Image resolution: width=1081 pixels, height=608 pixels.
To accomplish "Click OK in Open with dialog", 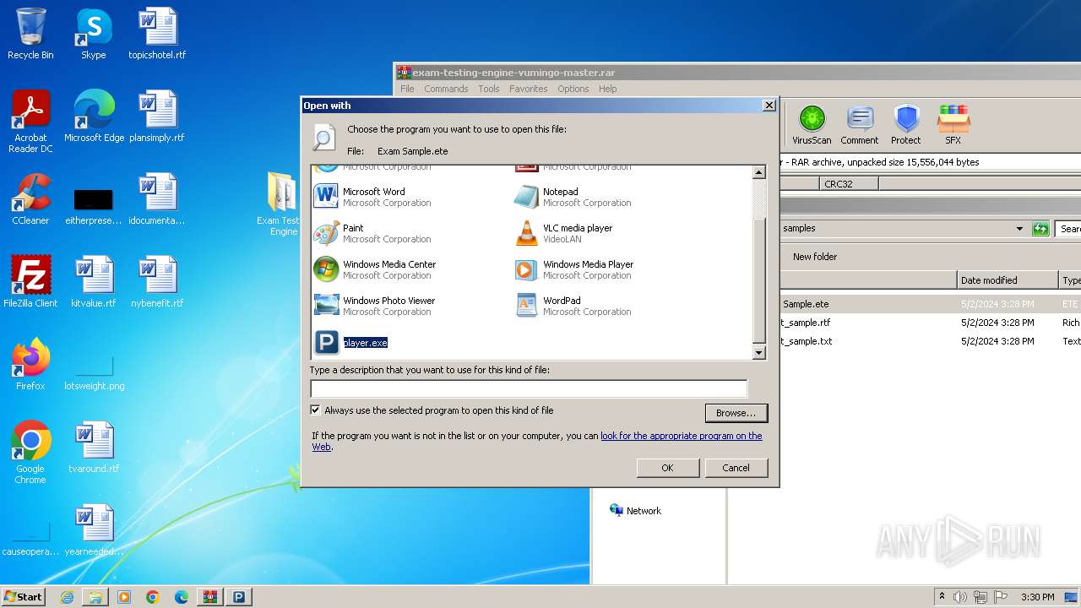I will 668,468.
